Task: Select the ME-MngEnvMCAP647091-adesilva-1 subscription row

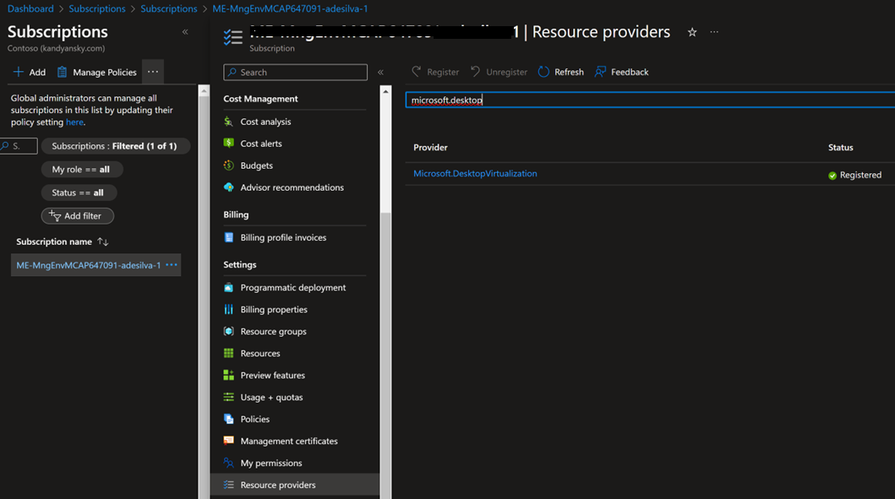Action: tap(96, 265)
